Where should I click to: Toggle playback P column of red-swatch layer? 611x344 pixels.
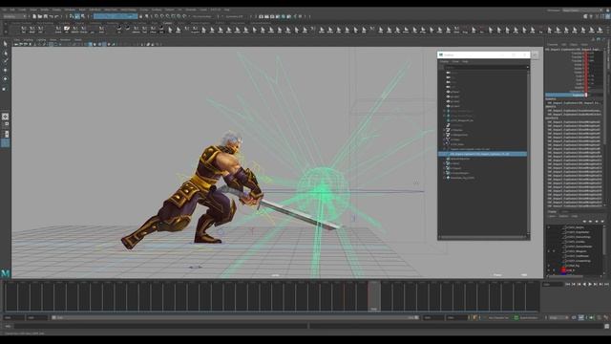(x=554, y=269)
